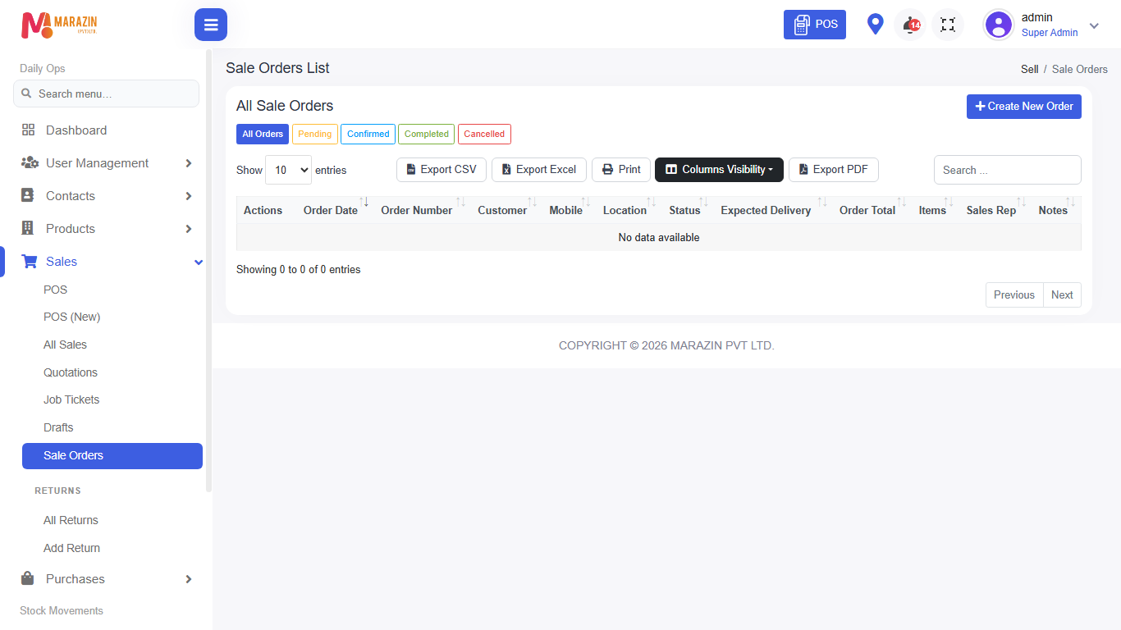Click the Export CSV button
Viewport: 1121px width, 630px height.
442,170
